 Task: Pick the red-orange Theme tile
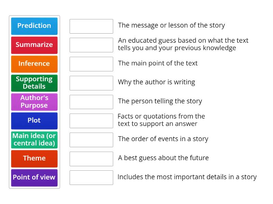click(34, 158)
